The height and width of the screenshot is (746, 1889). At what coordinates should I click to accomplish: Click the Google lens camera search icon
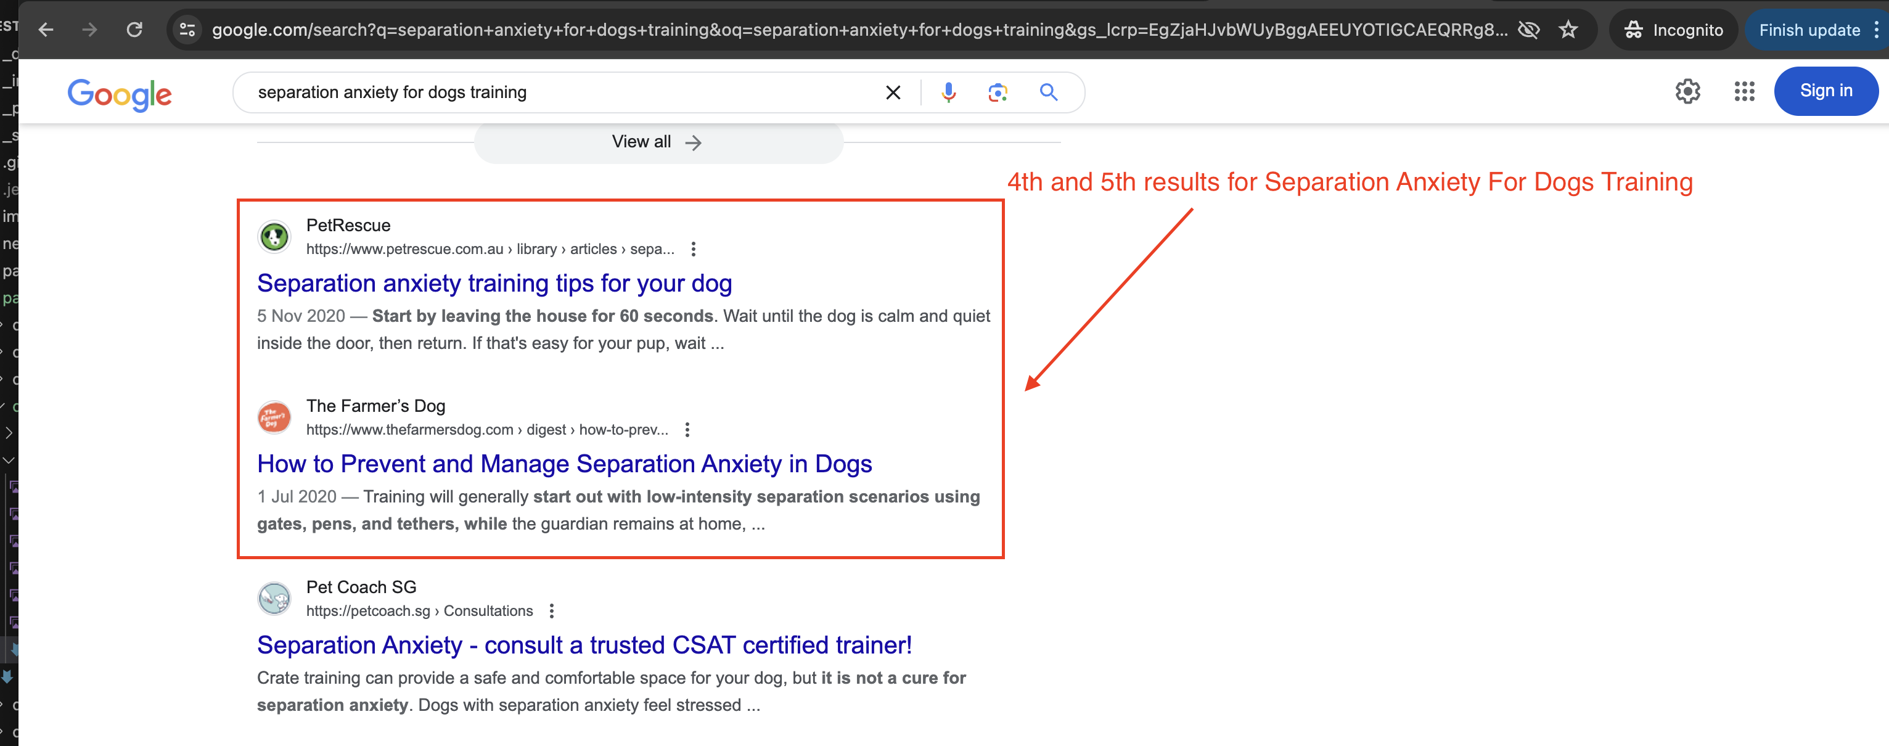(999, 91)
